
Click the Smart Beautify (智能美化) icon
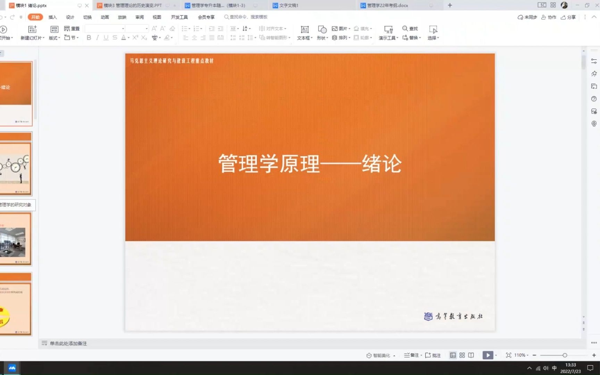[369, 355]
